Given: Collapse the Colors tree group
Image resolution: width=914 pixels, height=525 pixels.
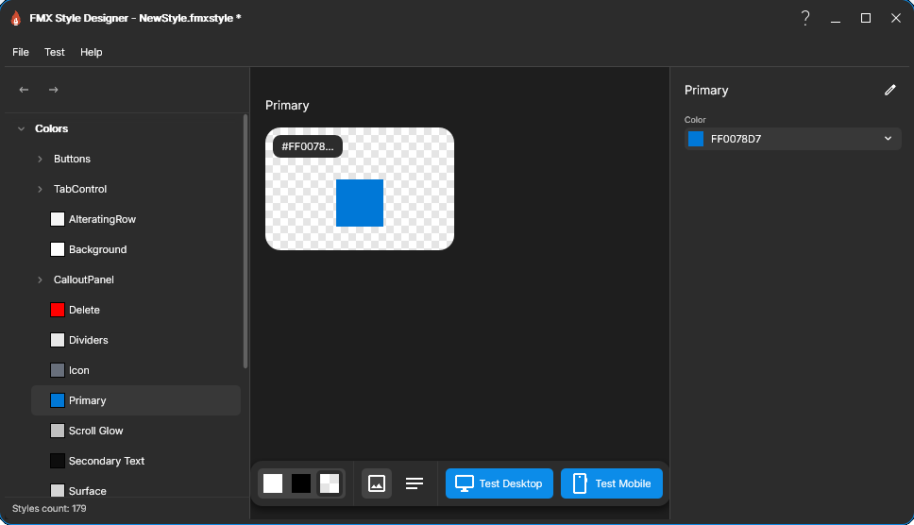Looking at the screenshot, I should [21, 128].
